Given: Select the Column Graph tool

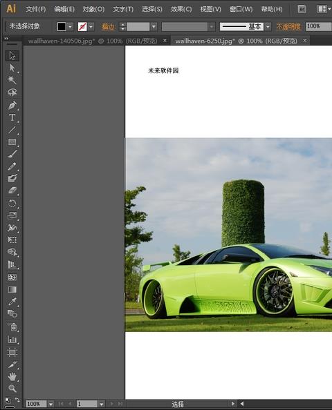Looking at the screenshot, I should tap(12, 340).
